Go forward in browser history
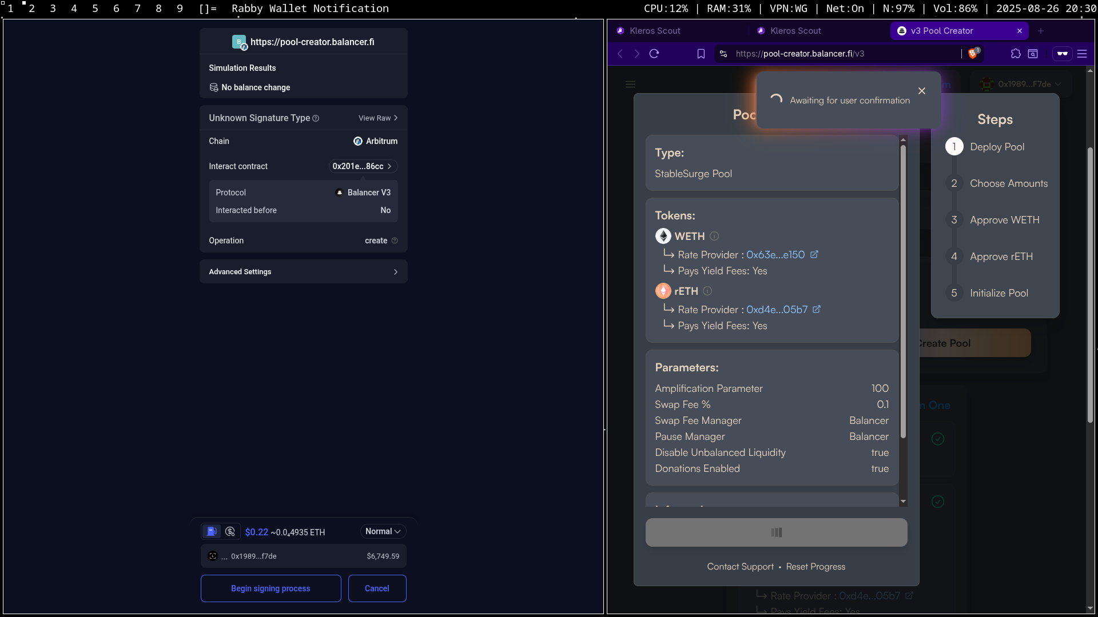This screenshot has height=617, width=1098. point(637,54)
